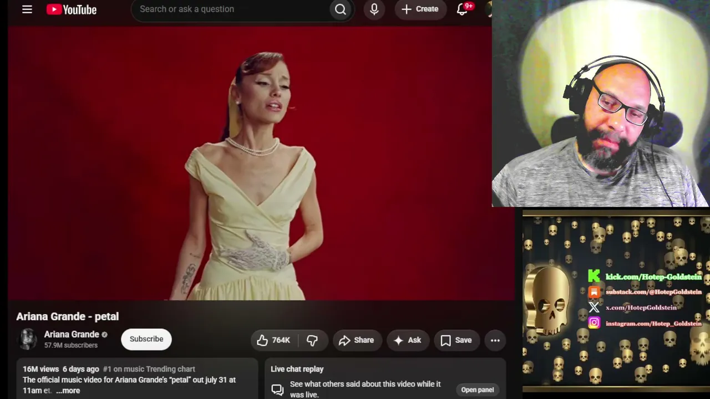
Task: Click the #1 on music Trending chart link
Action: (149, 369)
